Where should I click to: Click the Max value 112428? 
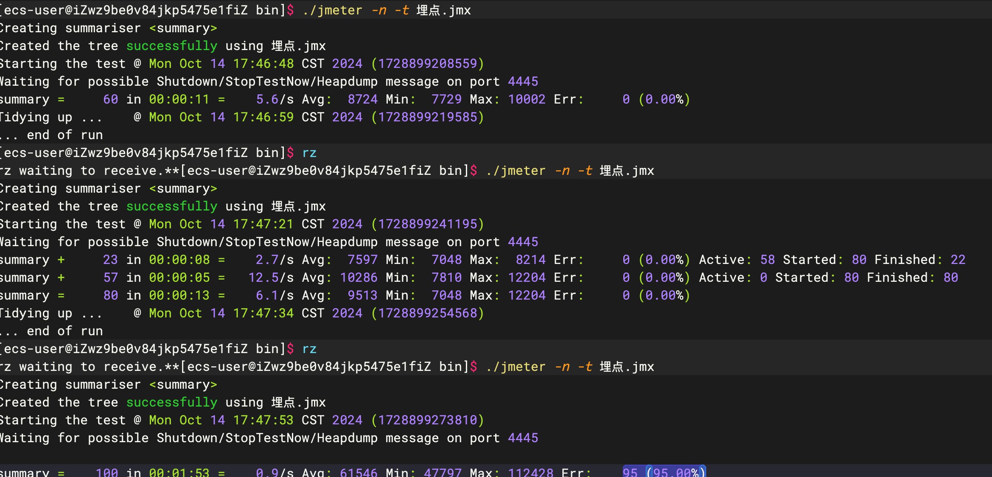click(530, 472)
